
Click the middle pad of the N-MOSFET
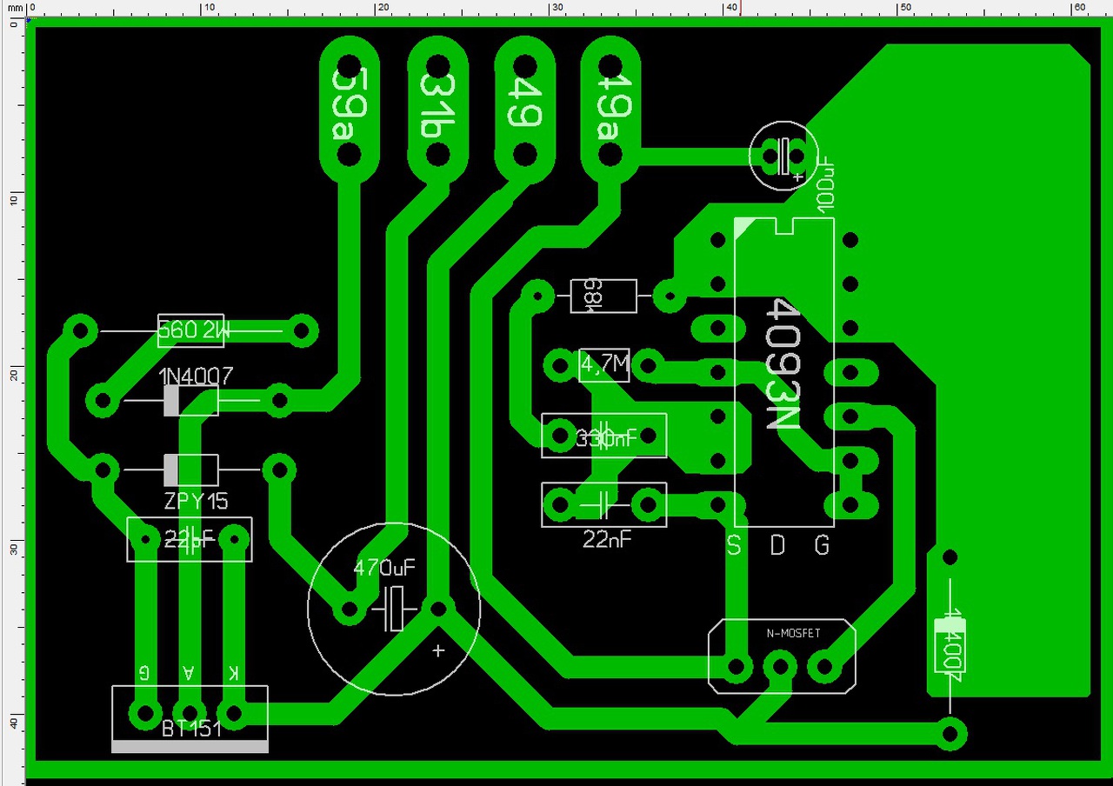tap(780, 668)
